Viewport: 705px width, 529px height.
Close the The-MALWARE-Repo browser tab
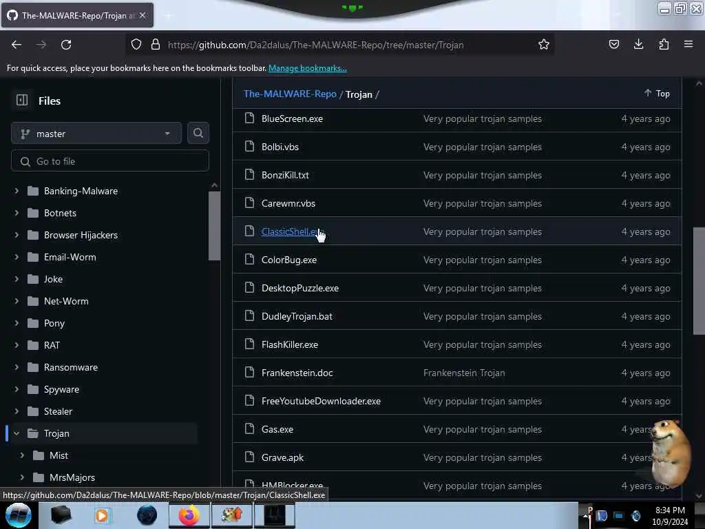click(143, 15)
